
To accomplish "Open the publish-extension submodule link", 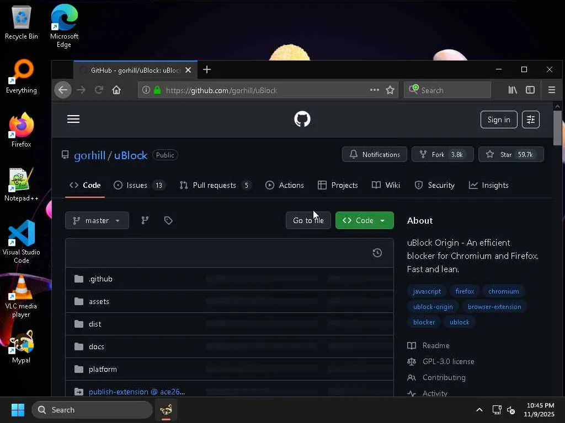I will (137, 392).
